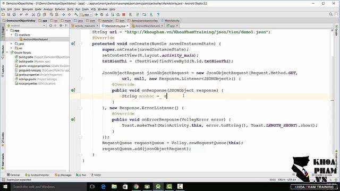Click DemoJsonObjectVolley breadcrumb in navigation bar

coord(19,21)
